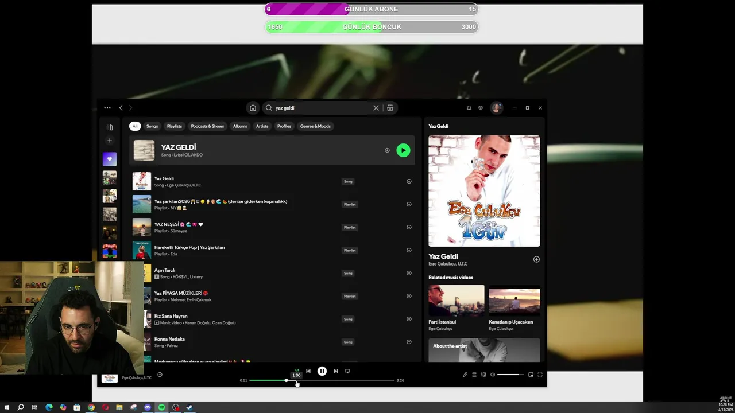Viewport: 735px width, 413px height.
Task: Create a playlist with the plus icon
Action: coord(110,141)
